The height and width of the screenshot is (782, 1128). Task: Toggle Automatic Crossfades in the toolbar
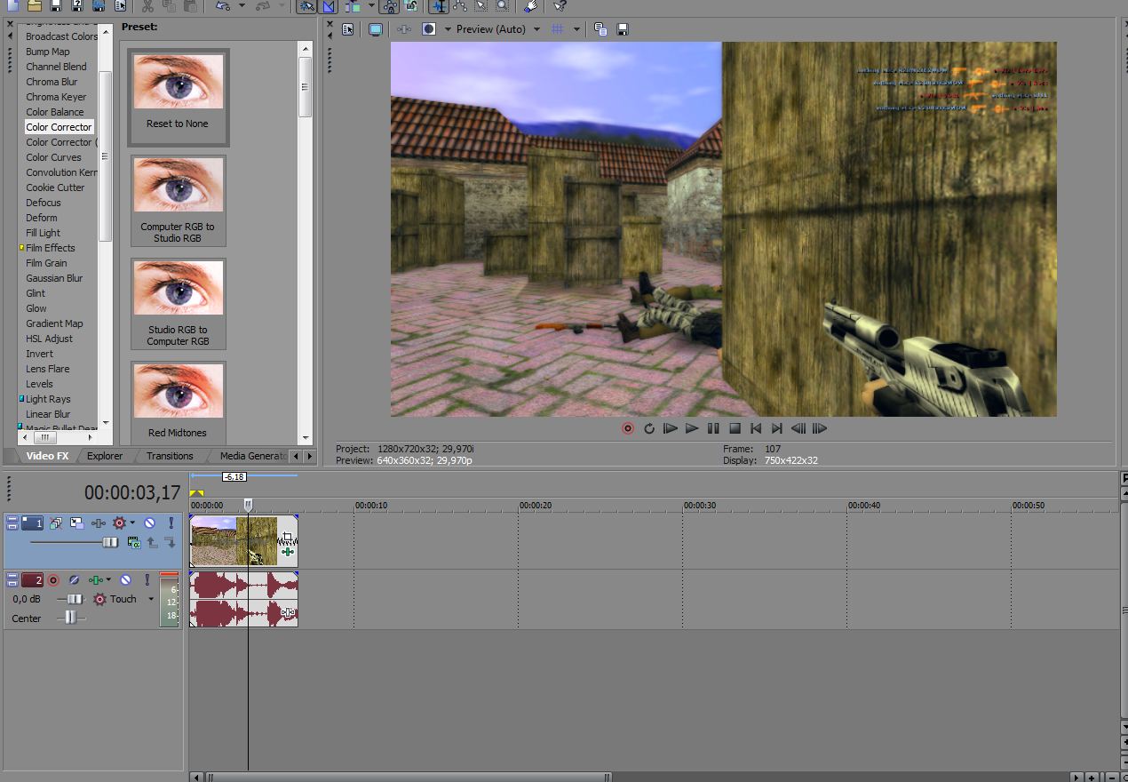click(x=328, y=6)
